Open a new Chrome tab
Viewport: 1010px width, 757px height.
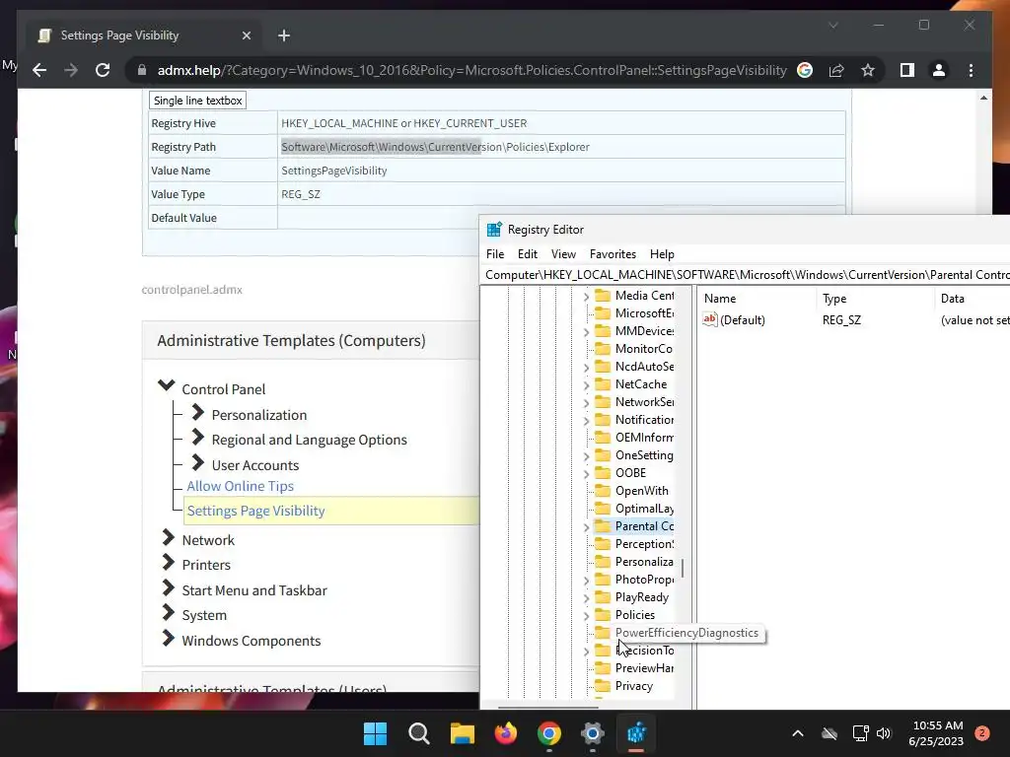[284, 35]
